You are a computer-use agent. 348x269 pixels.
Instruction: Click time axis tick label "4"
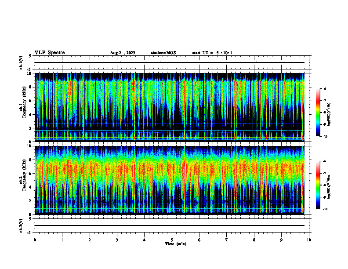144,240
